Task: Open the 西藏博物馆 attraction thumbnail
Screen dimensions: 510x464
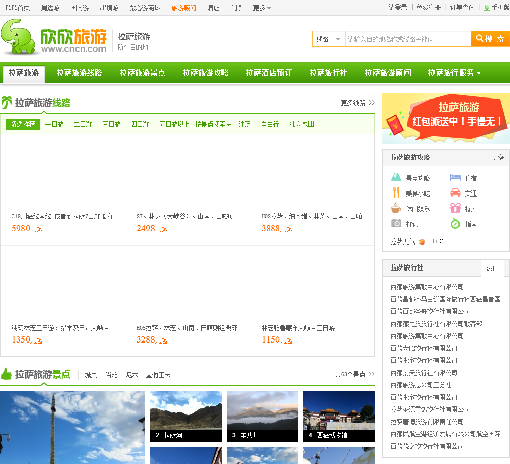Action: coord(339,416)
